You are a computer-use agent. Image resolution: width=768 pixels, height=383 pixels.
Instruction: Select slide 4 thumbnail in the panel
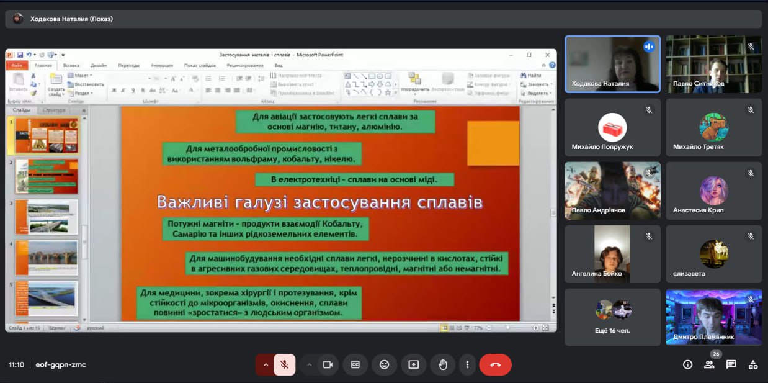click(47, 258)
